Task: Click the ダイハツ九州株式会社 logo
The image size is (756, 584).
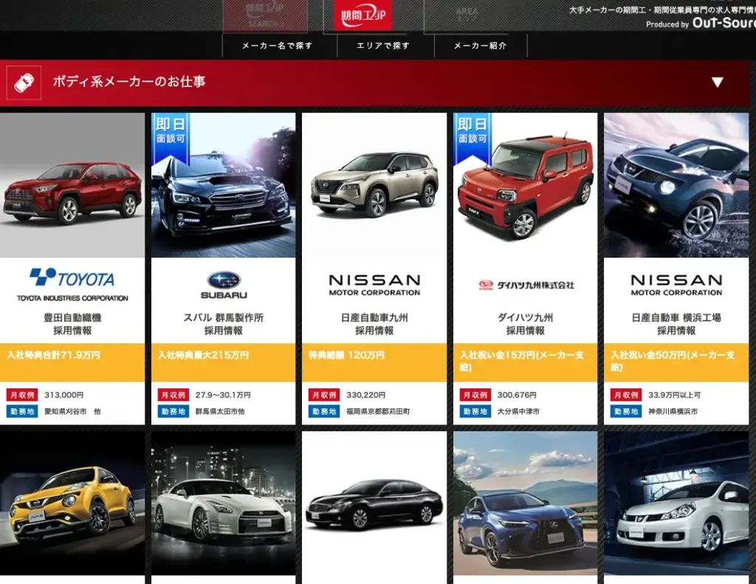Action: coord(526,285)
